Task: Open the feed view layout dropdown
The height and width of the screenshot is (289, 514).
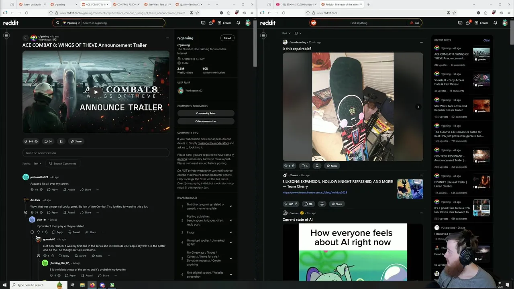Action: click(x=298, y=33)
